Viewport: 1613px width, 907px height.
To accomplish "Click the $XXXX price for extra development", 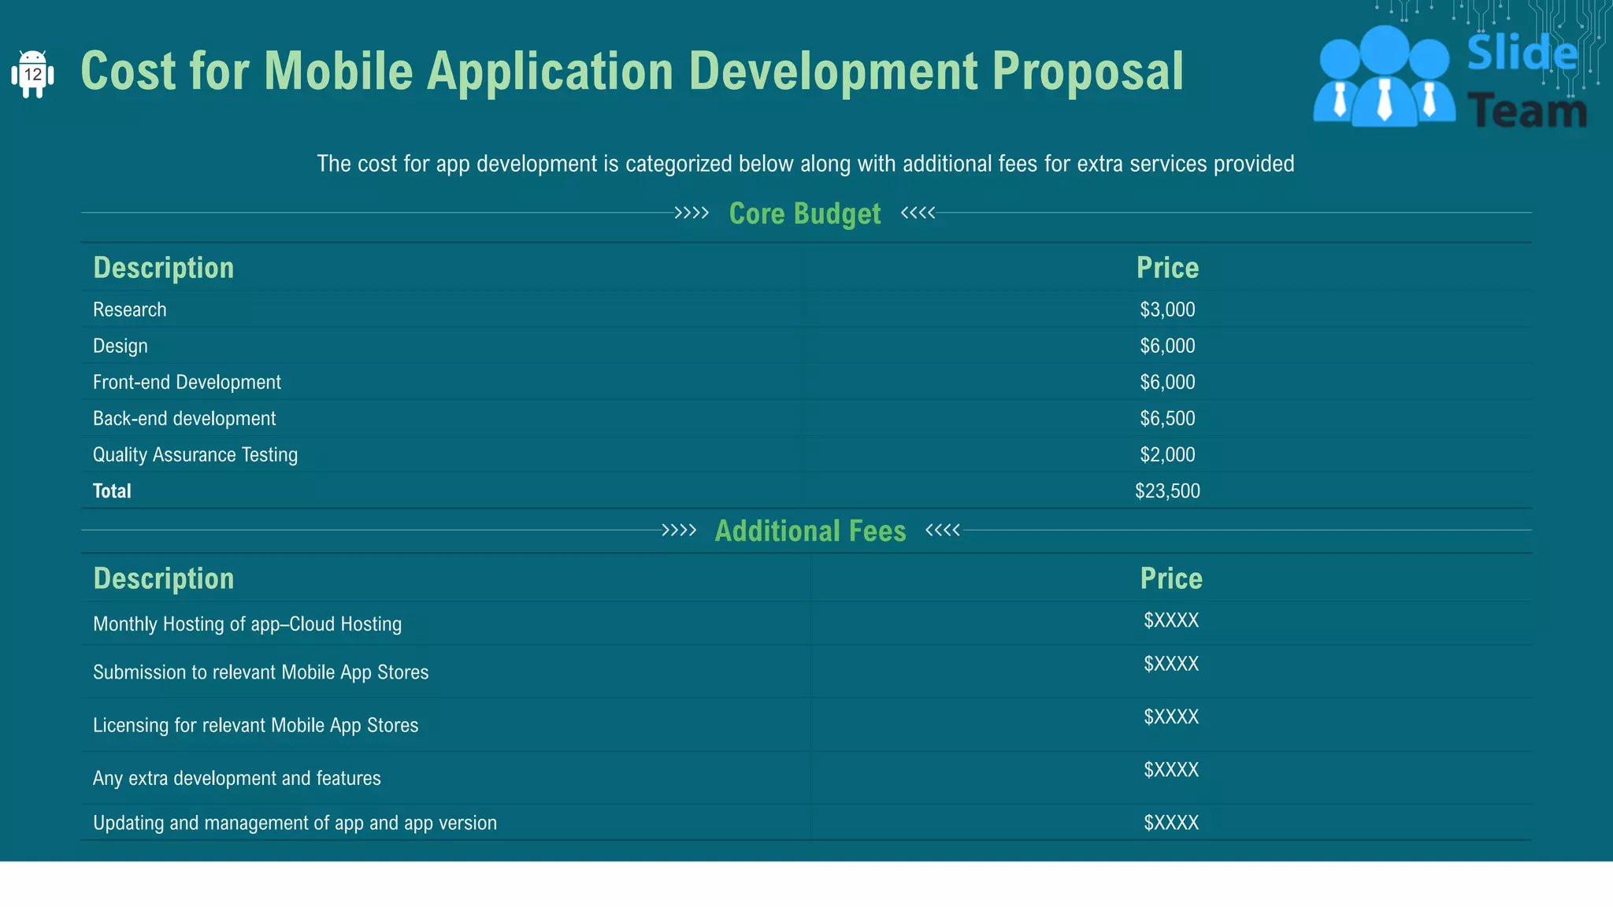I will point(1171,769).
